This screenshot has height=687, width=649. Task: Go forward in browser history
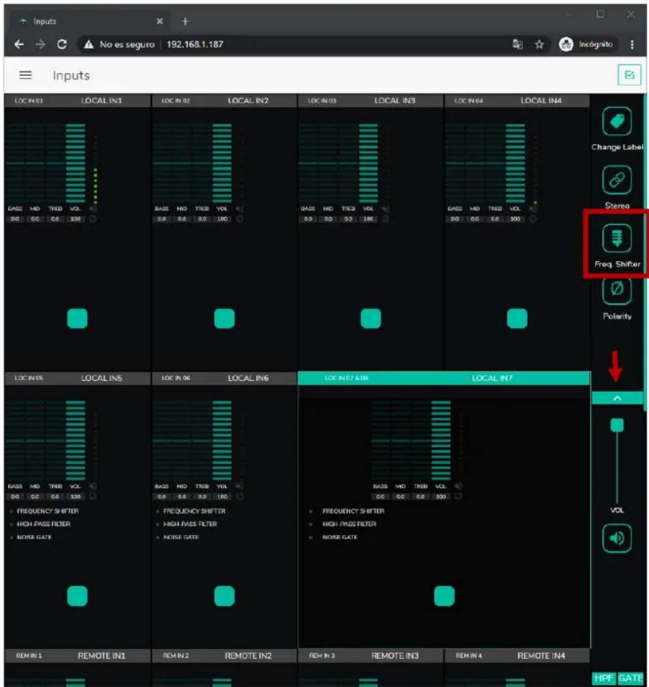pos(40,44)
